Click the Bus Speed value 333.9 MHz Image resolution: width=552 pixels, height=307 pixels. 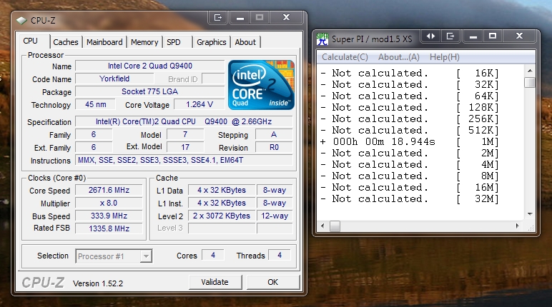pyautogui.click(x=109, y=216)
